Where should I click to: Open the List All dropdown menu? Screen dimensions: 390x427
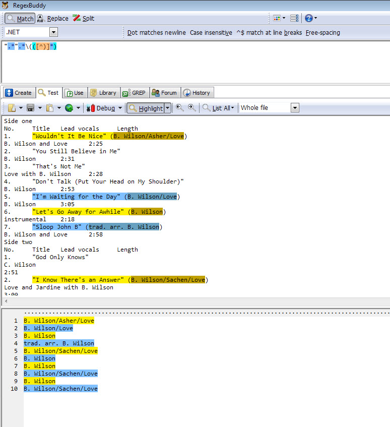(220, 108)
